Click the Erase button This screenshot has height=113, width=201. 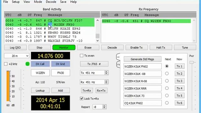(x=88, y=47)
